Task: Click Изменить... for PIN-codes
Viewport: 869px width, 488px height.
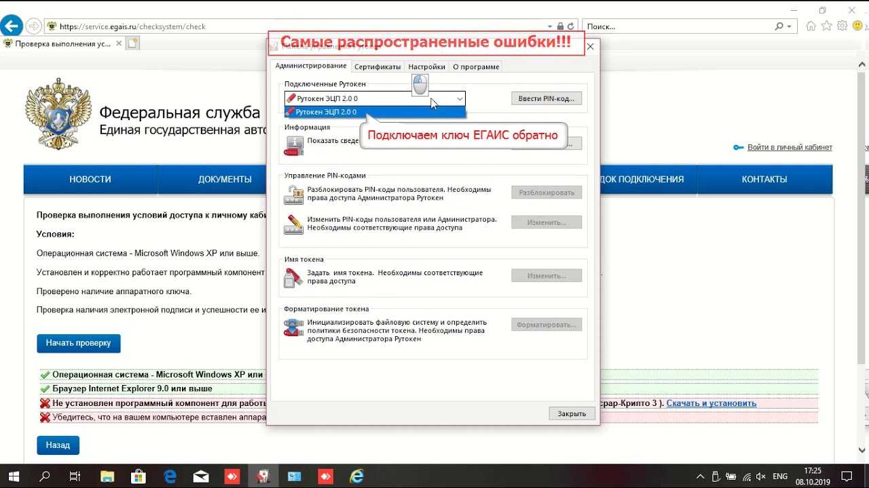Action: [x=547, y=222]
